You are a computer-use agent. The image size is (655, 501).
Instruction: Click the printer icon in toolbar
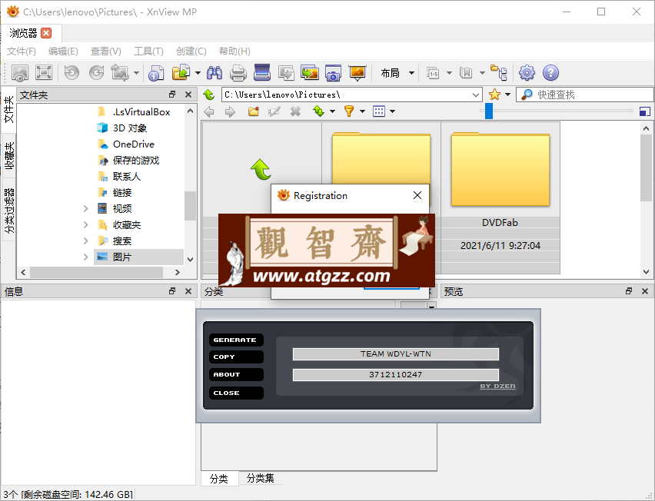[238, 73]
